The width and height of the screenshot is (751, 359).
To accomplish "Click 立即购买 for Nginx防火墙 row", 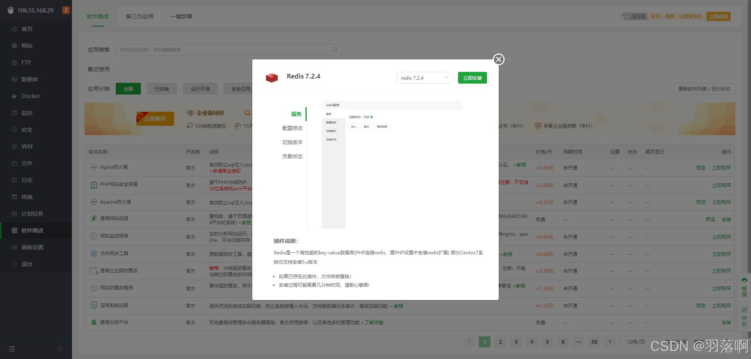I will coord(722,168).
